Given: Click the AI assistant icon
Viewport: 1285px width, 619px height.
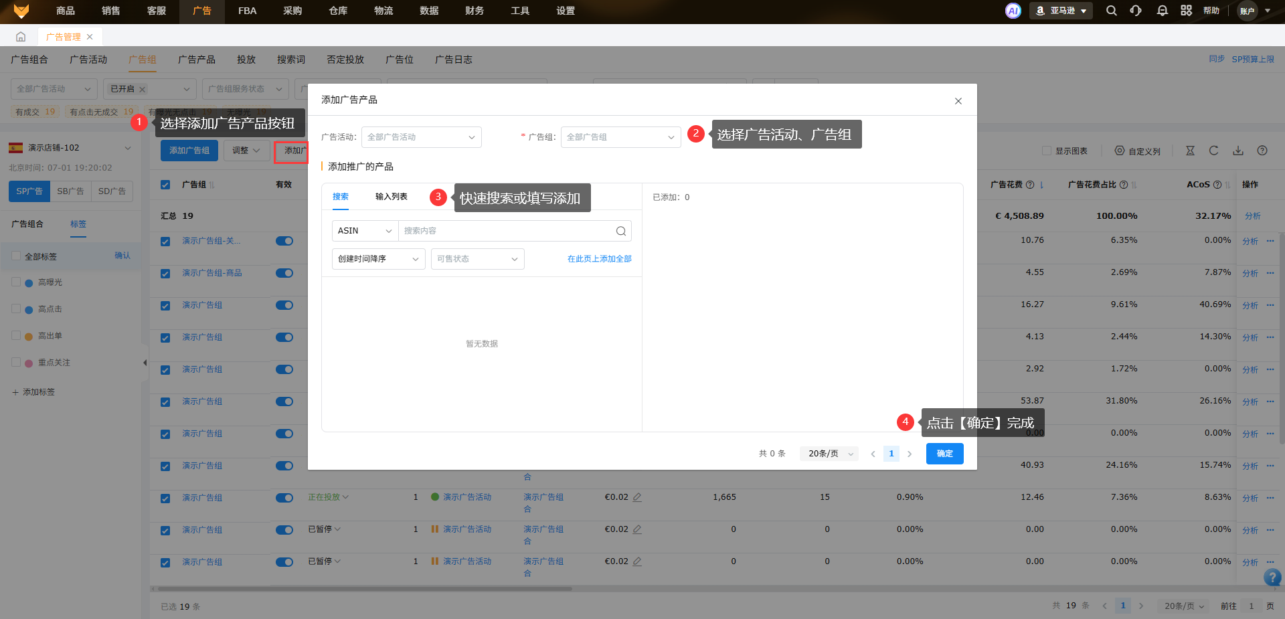Looking at the screenshot, I should [x=1013, y=11].
